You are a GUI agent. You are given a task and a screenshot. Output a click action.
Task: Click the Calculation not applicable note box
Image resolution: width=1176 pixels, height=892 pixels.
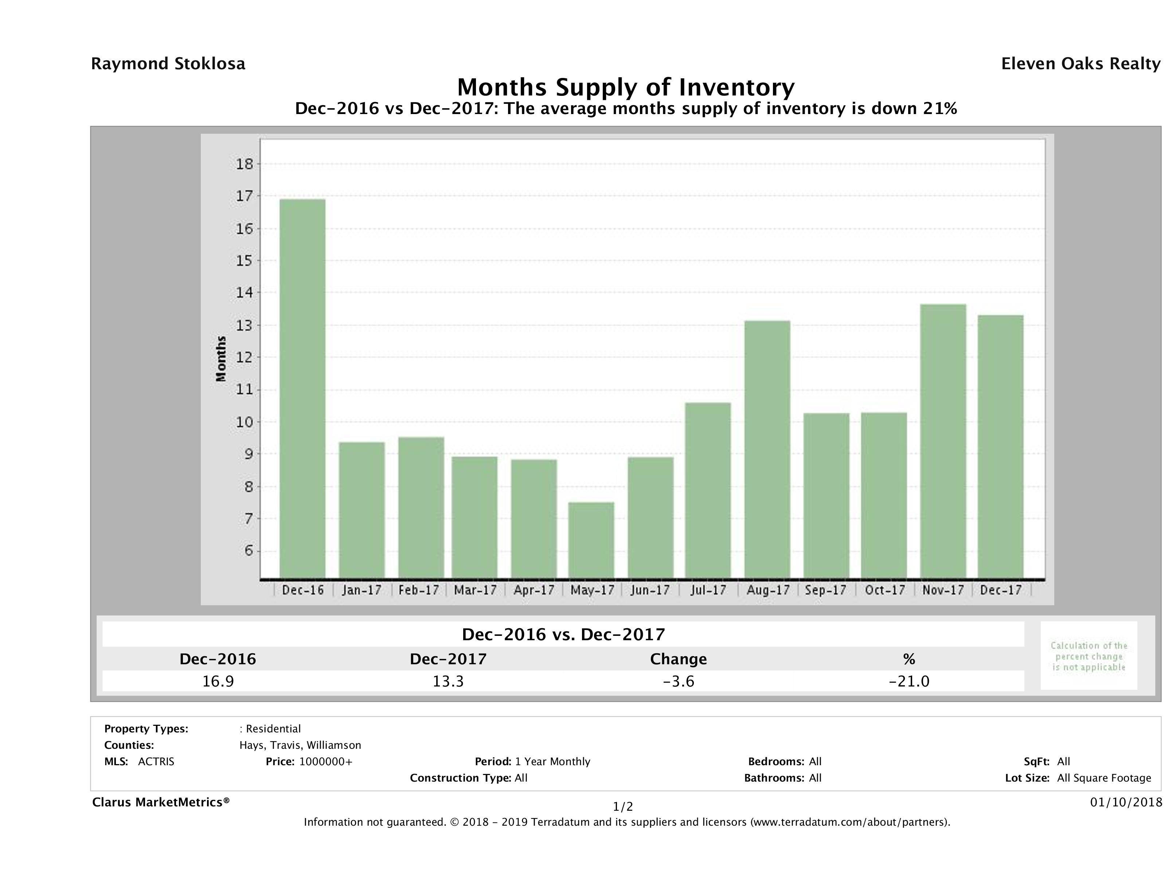(1088, 656)
